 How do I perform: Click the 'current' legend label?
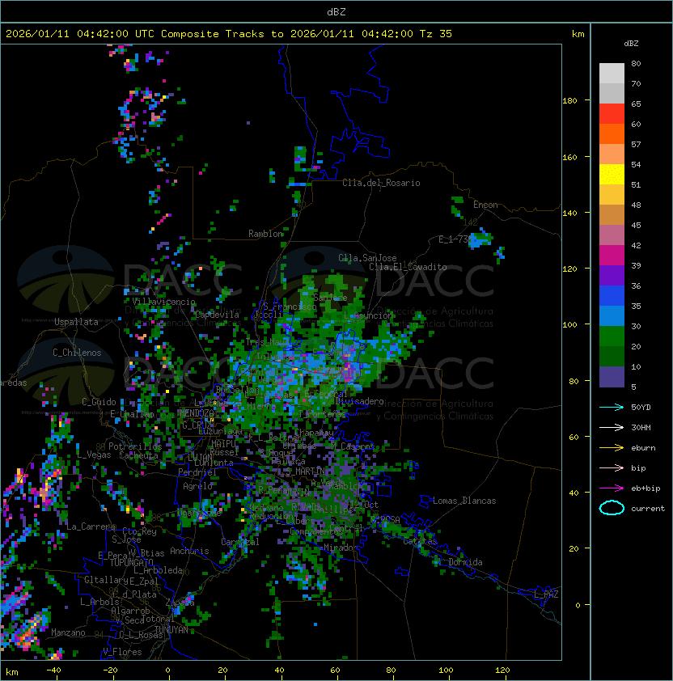pyautogui.click(x=648, y=509)
